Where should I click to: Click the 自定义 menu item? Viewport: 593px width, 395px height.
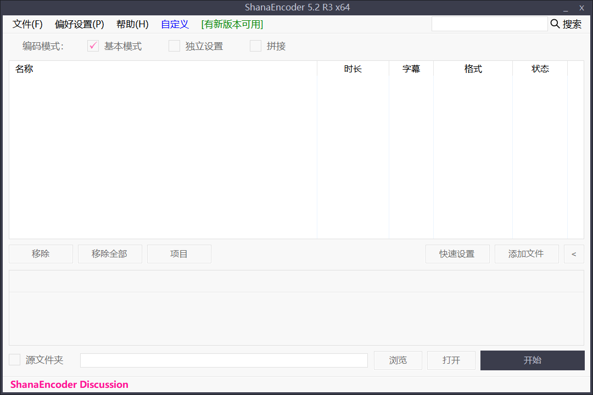click(x=175, y=24)
